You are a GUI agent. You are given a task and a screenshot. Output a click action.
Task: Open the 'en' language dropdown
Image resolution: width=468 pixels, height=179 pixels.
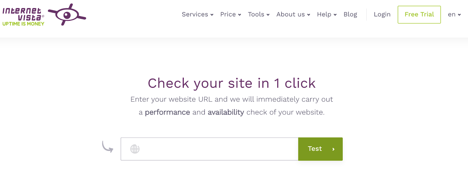point(451,14)
